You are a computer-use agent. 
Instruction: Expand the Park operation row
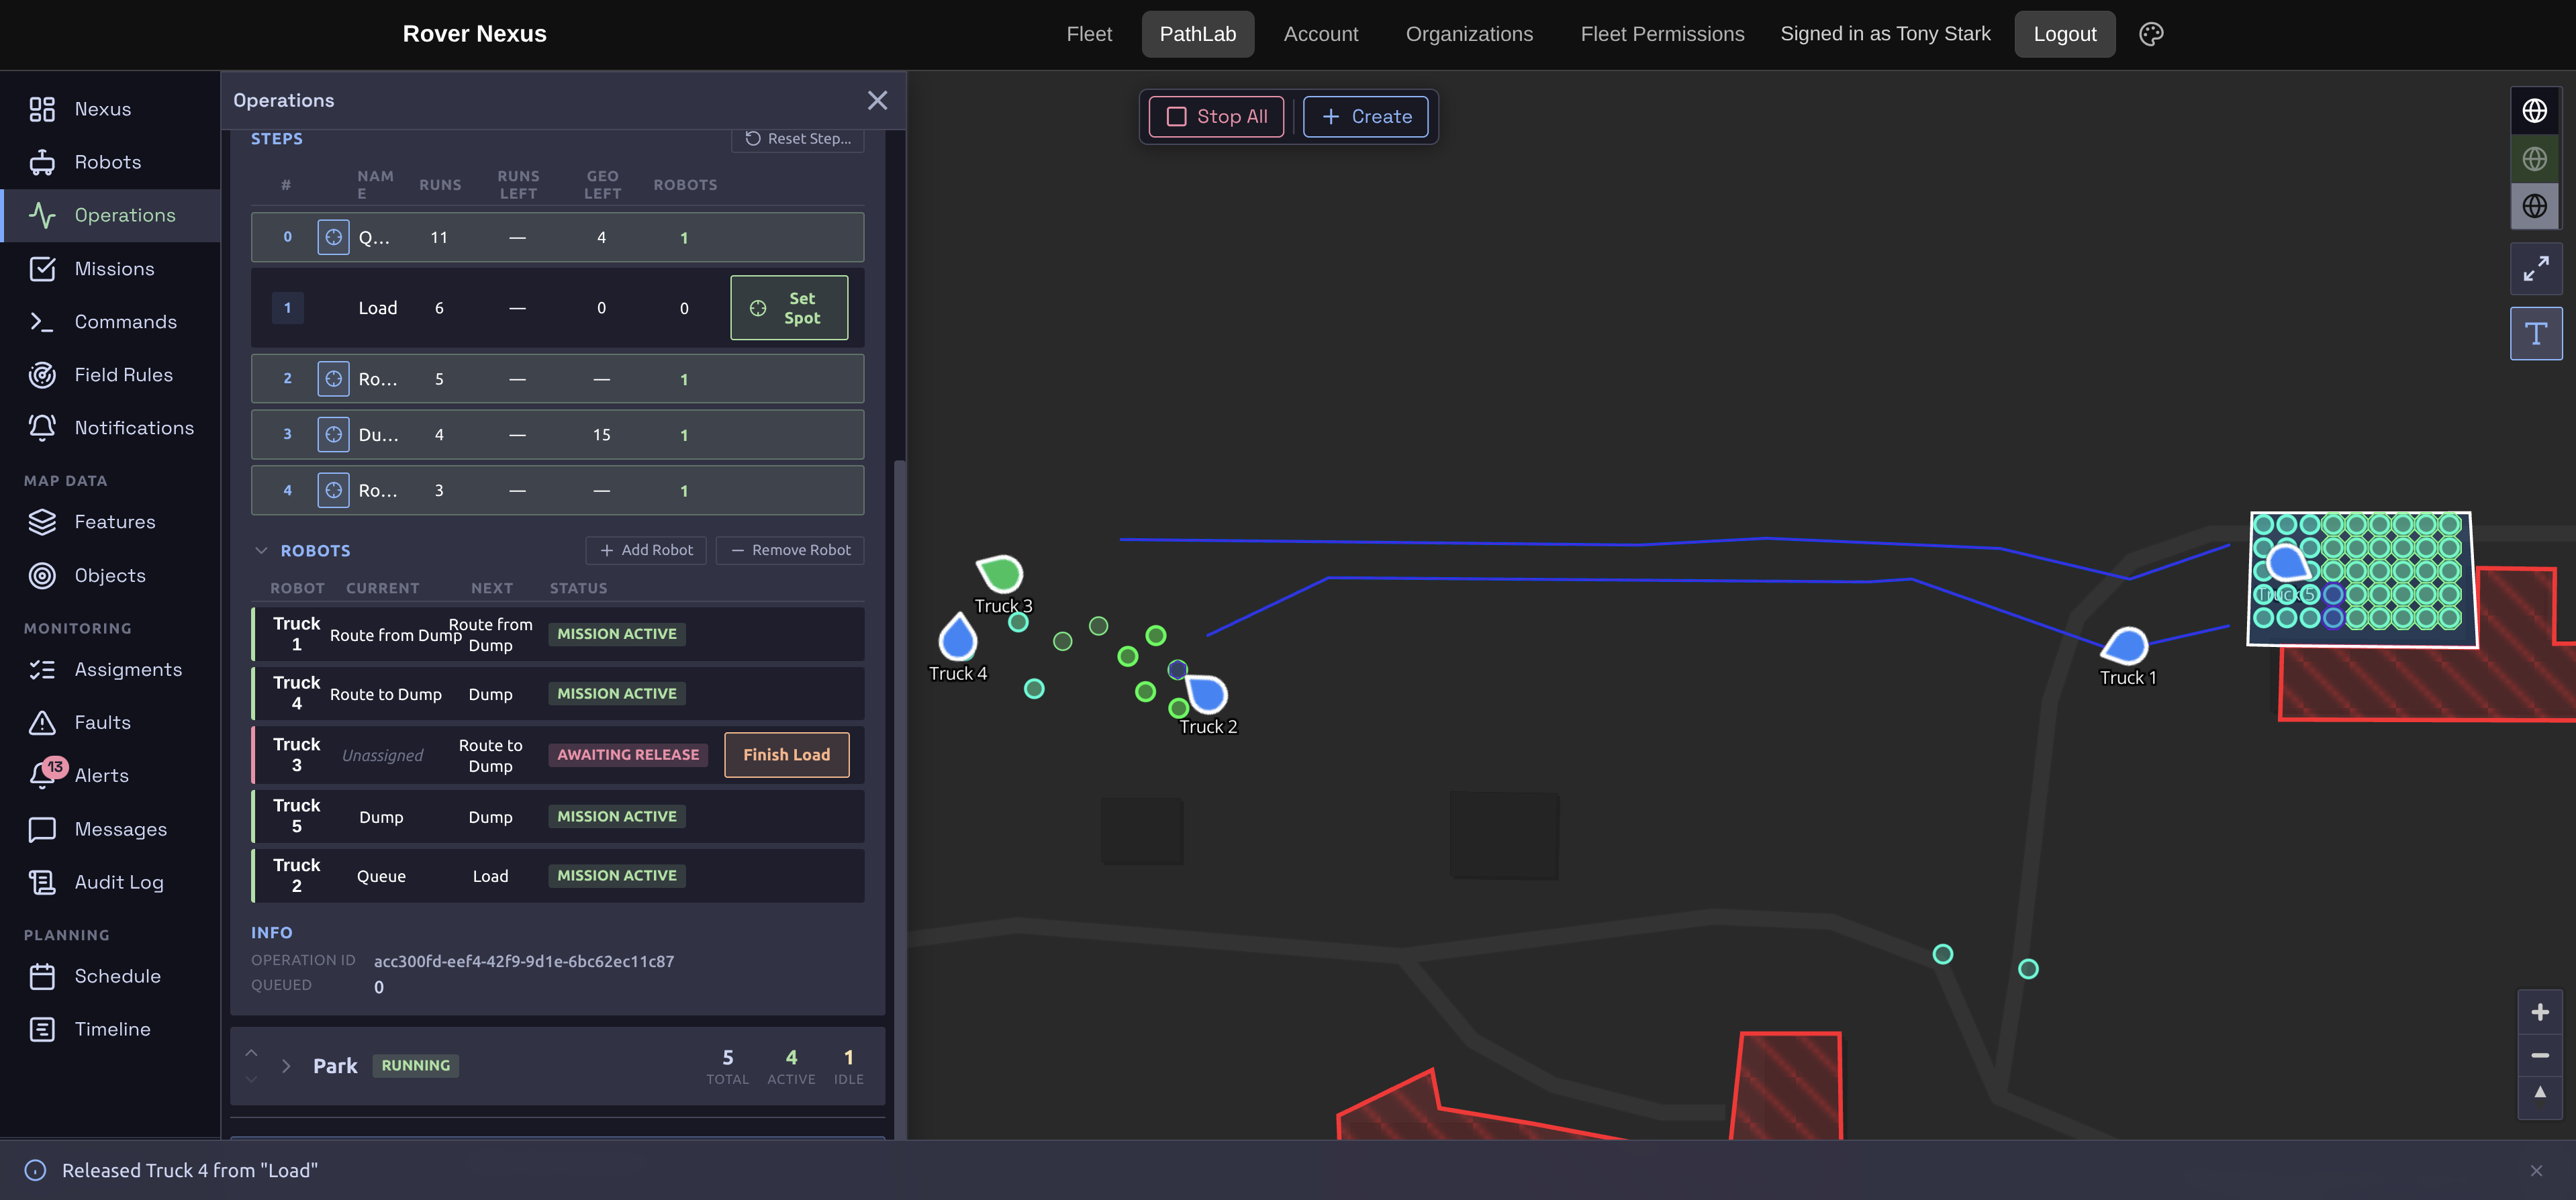tap(286, 1066)
